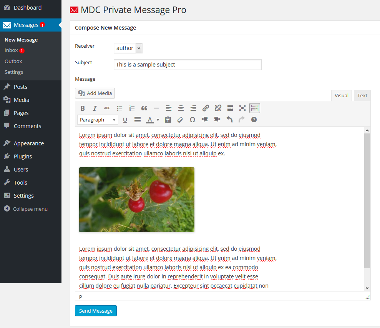The width and height of the screenshot is (380, 328).
Task: Open Media in the sidebar
Action: coord(30,100)
